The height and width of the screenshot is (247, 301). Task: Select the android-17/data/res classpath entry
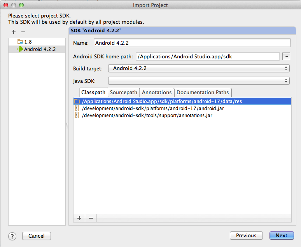[182, 101]
